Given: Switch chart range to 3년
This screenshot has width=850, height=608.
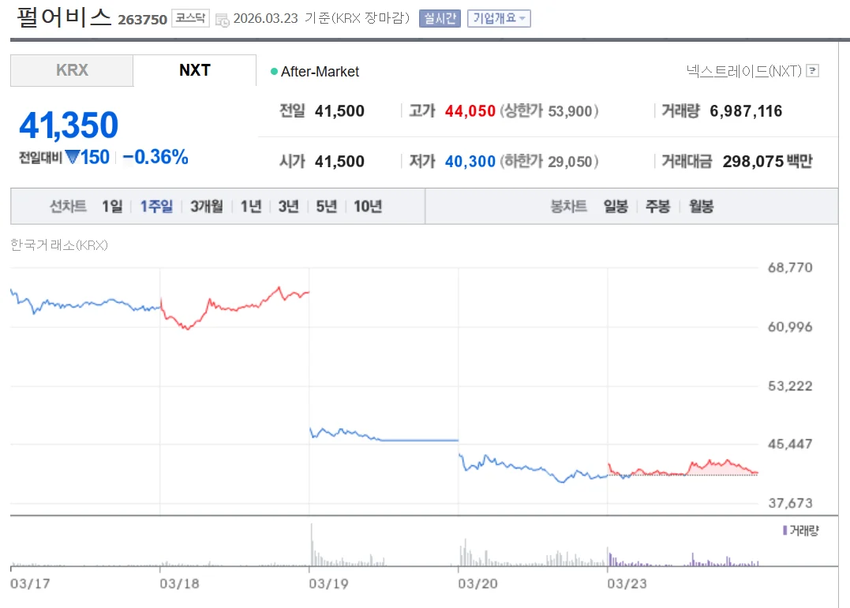Looking at the screenshot, I should coord(288,207).
